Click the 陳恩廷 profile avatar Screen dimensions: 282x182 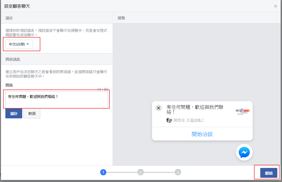pyautogui.click(x=169, y=120)
